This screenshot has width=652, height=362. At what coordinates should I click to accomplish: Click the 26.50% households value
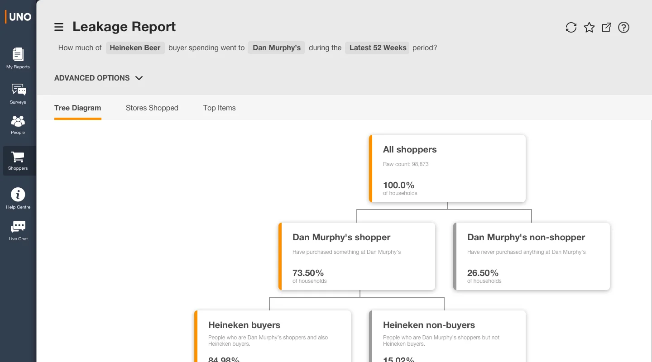tap(483, 273)
